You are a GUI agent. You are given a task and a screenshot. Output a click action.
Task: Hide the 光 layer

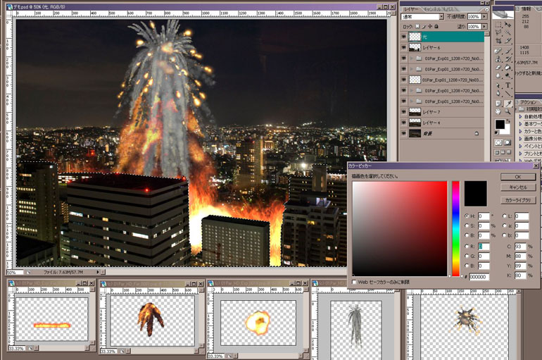pyautogui.click(x=403, y=37)
